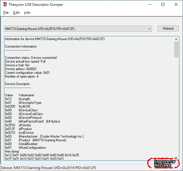Click the 'Device Descriptor:' heading
Image resolution: width=183 pixels, height=171 pixels.
[x=18, y=84]
